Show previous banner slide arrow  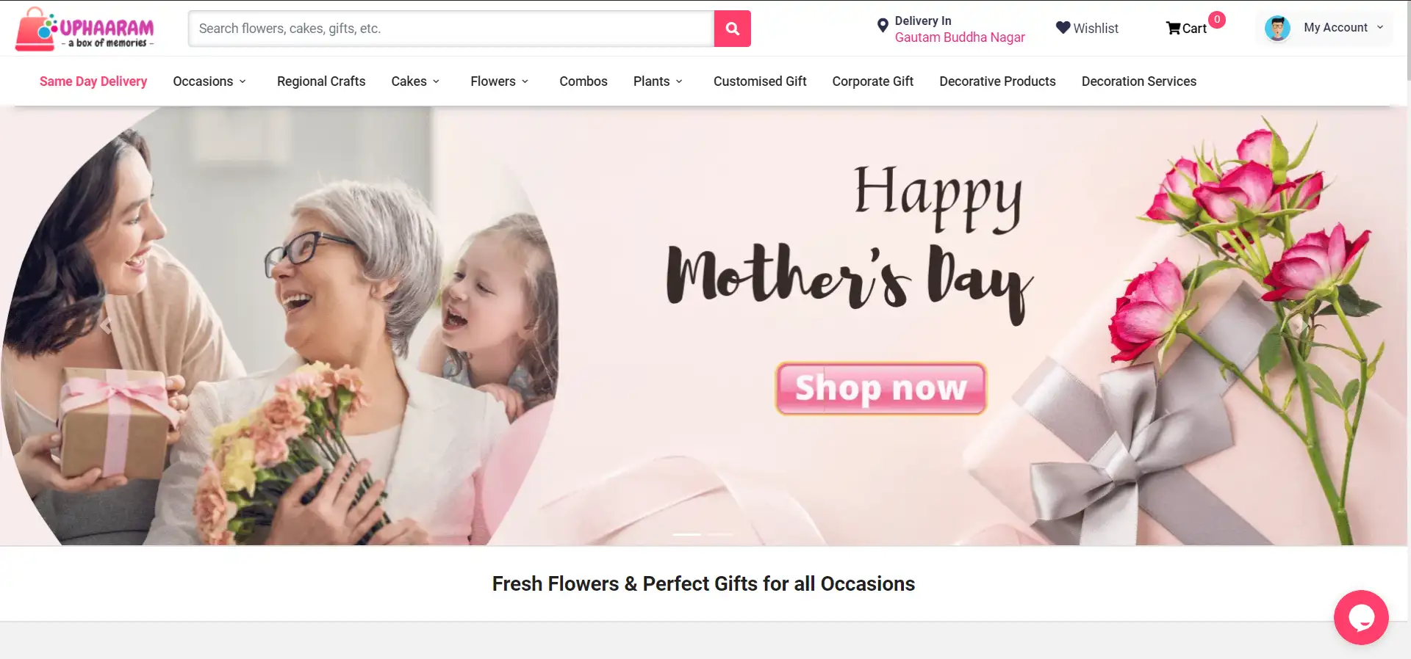point(106,325)
